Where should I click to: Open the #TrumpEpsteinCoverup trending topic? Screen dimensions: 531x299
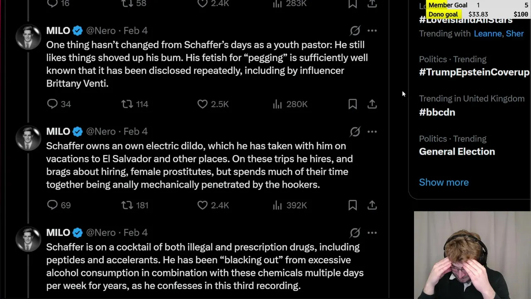(x=474, y=72)
